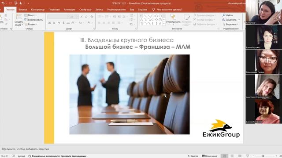This screenshot has height=158, width=282.
Task: Switch to Reading view icon
Action: click(x=240, y=156)
